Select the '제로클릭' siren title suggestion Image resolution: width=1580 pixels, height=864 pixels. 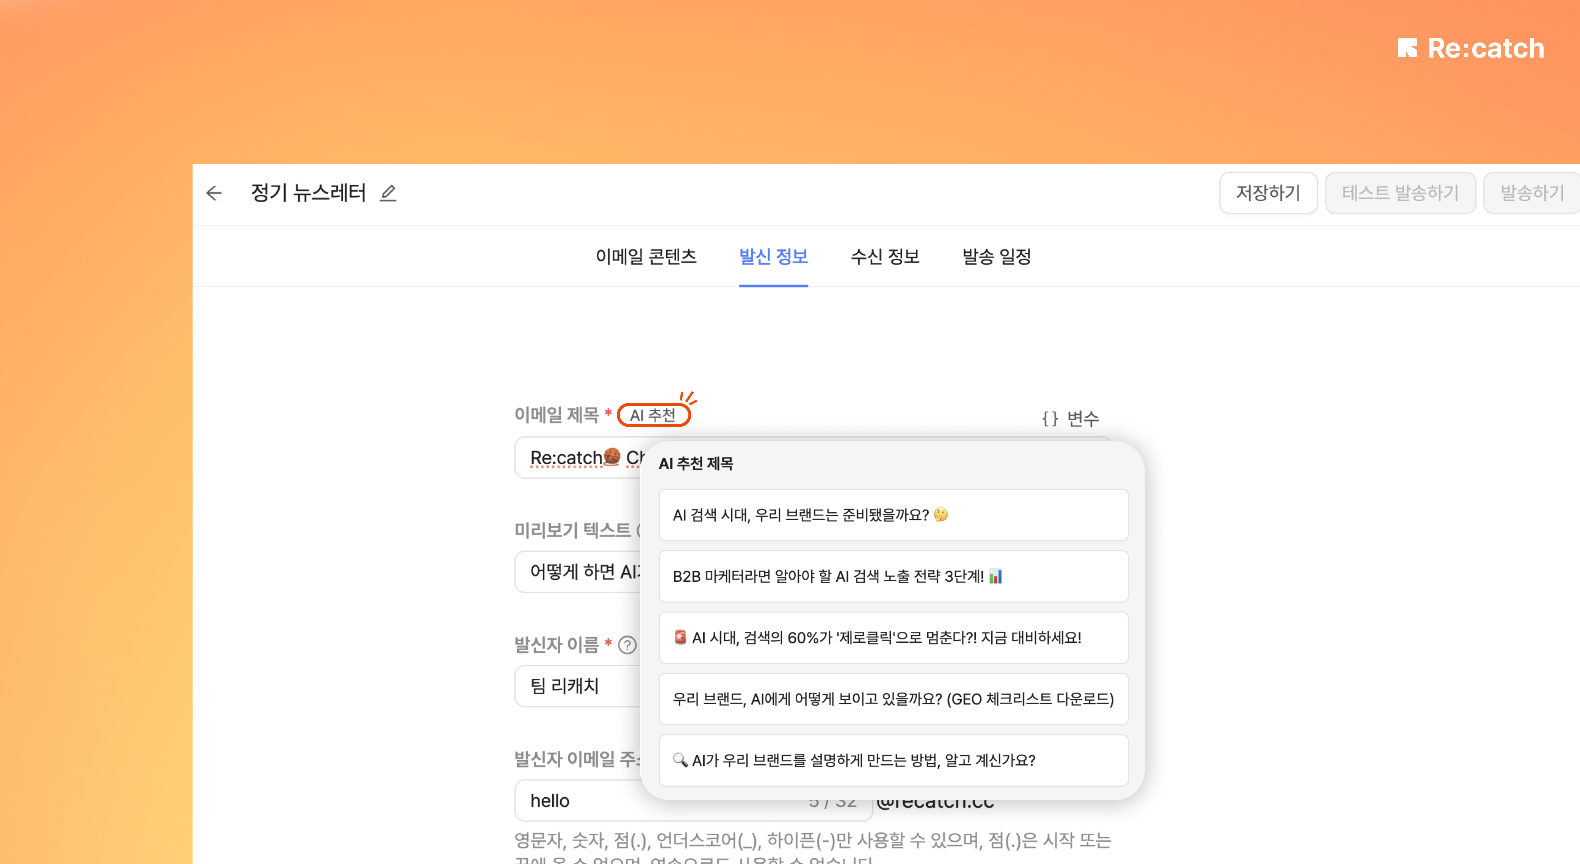[x=893, y=638]
